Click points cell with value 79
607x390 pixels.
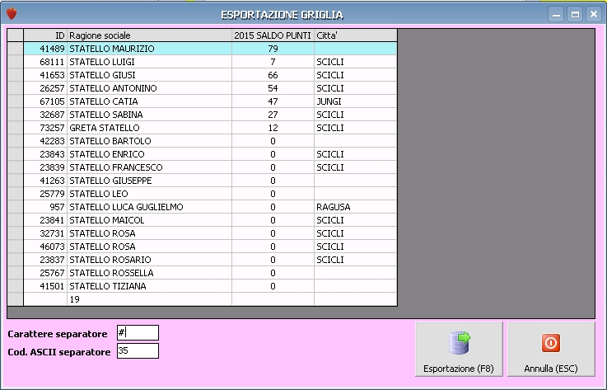tap(273, 49)
